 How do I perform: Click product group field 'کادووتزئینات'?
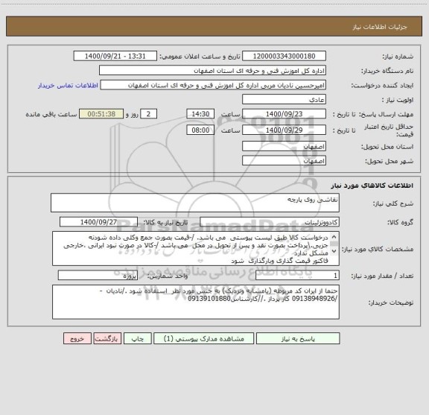[x=270, y=222]
